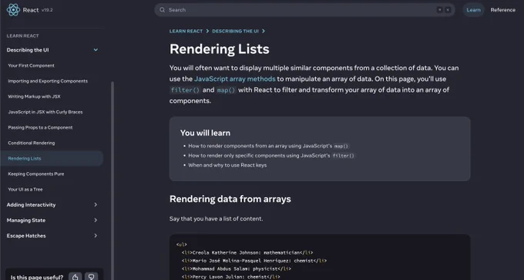Open JavaScript in JSX with Curly Braces

(x=45, y=112)
